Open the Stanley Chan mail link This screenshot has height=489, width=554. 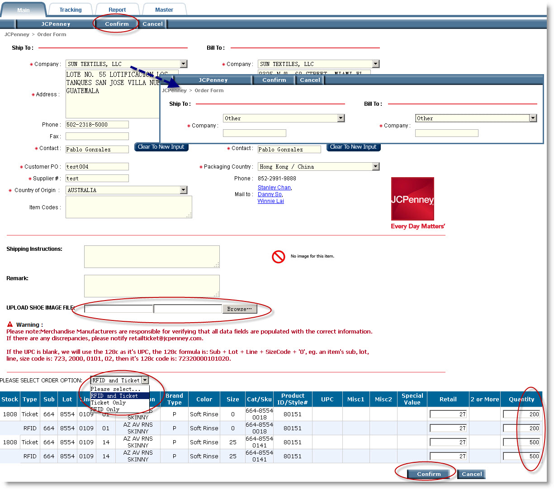[274, 188]
